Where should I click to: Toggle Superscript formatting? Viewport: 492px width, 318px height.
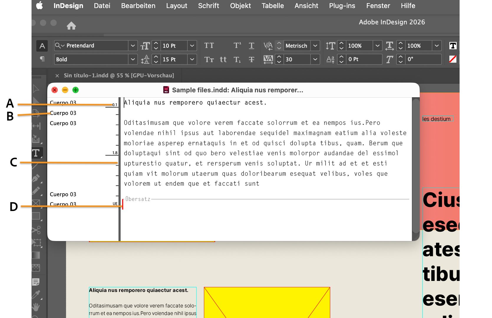(237, 46)
